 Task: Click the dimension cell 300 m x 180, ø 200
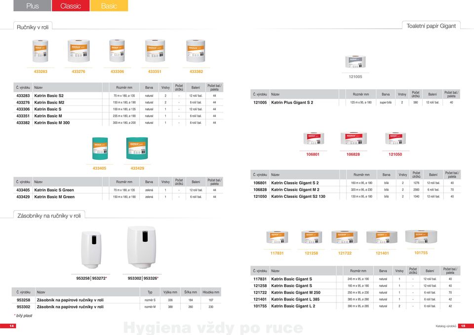(124, 123)
